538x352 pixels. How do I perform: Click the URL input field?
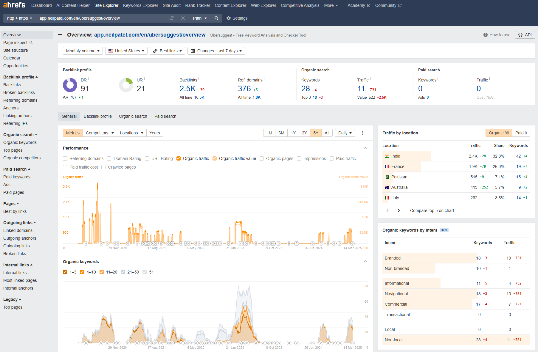(x=103, y=18)
